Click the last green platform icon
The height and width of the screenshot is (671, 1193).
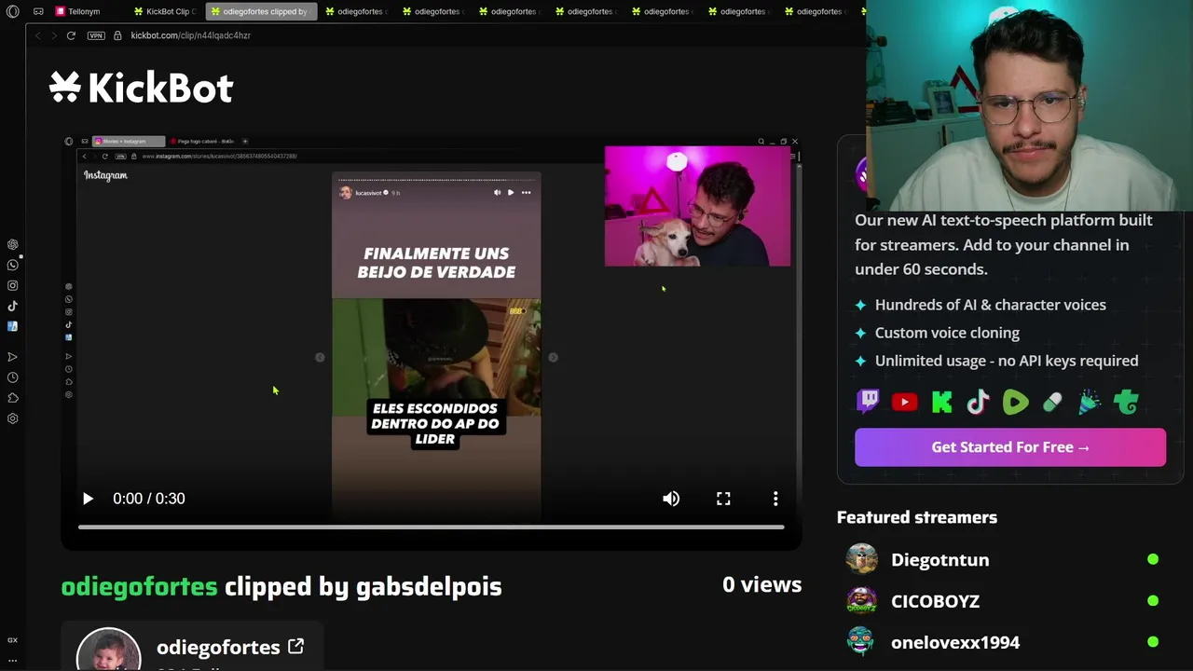point(1126,402)
